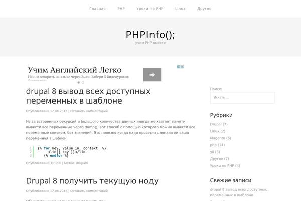Screen dimensions: 301x201
Task: Click the ad arrow button
Action: coord(152,75)
